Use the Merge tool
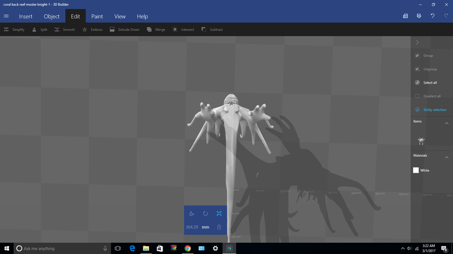Image resolution: width=453 pixels, height=254 pixels. coord(156,29)
